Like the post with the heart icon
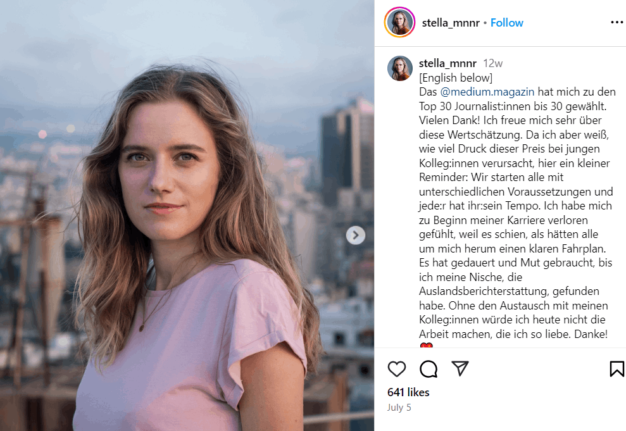Image resolution: width=626 pixels, height=431 pixels. coord(397,369)
